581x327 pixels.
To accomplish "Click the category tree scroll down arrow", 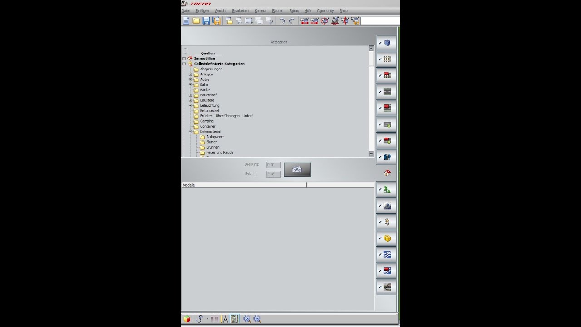I will pyautogui.click(x=371, y=154).
